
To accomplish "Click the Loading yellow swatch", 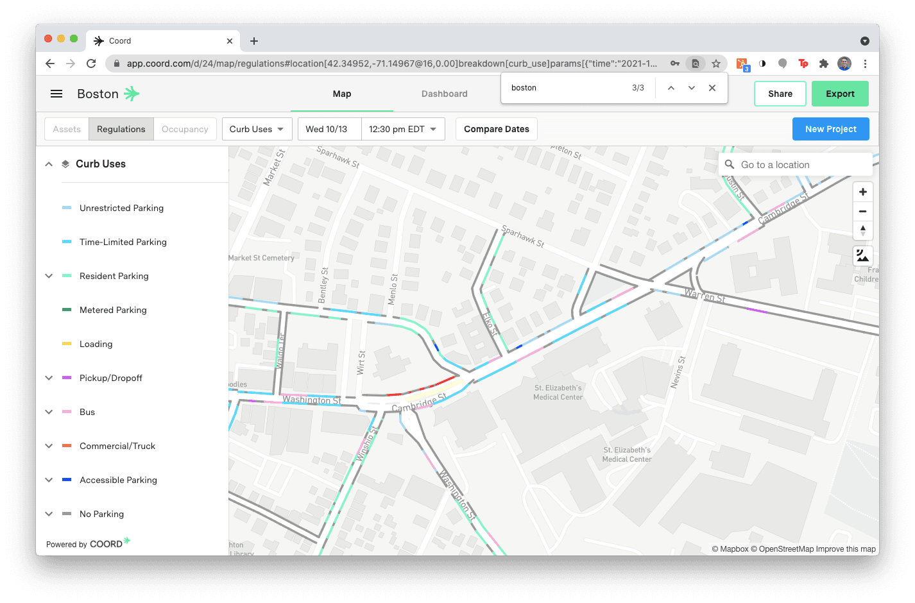I will pos(67,344).
